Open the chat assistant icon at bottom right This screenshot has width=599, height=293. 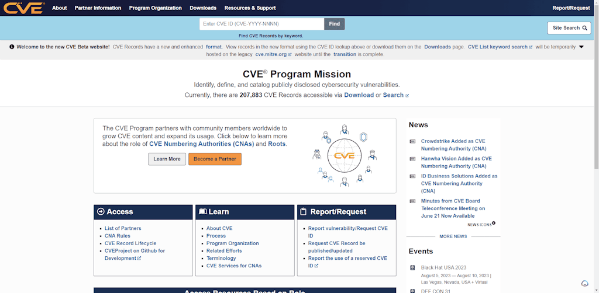click(x=584, y=284)
